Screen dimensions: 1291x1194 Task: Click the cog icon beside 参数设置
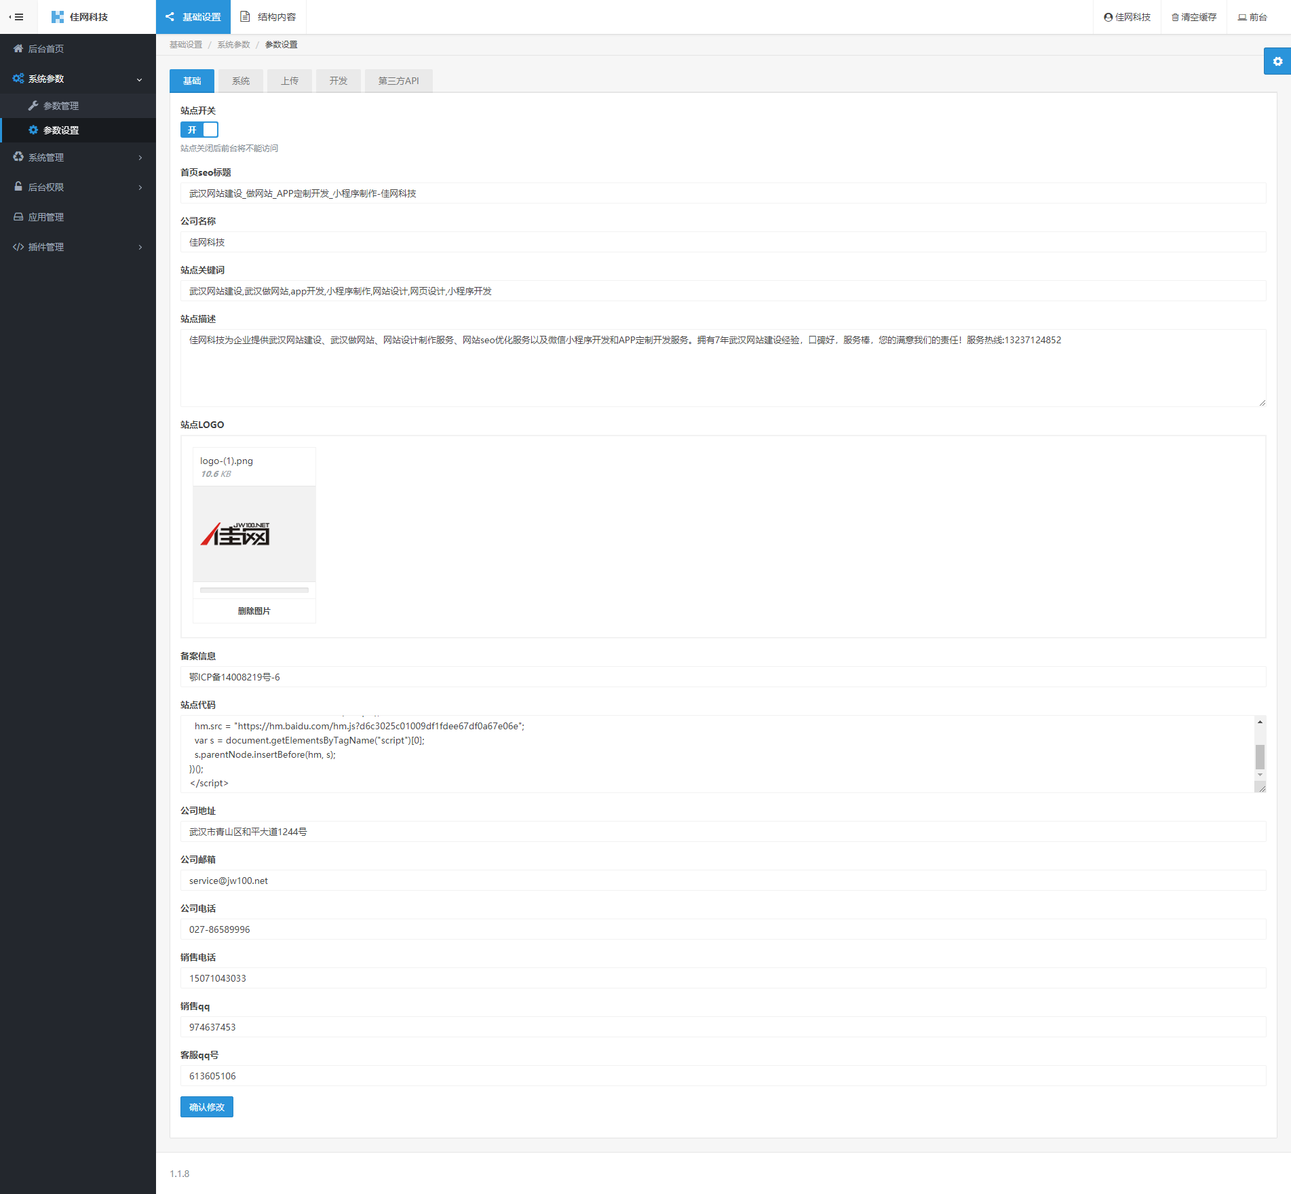[x=33, y=130]
